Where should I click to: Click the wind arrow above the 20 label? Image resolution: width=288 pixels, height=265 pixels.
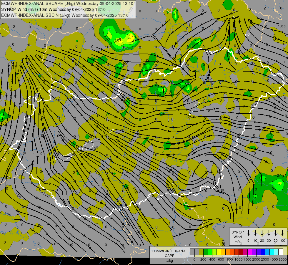click(262, 233)
